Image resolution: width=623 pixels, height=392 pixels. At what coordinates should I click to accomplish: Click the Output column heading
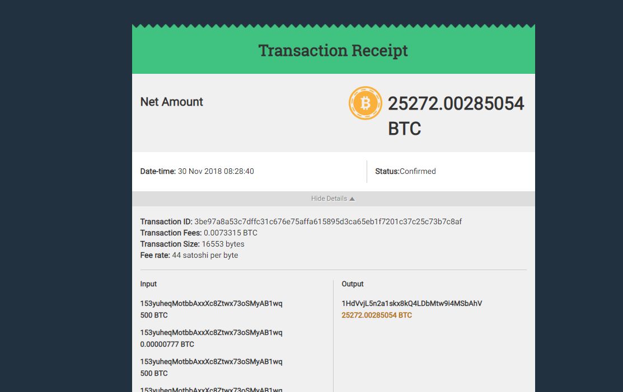point(353,284)
